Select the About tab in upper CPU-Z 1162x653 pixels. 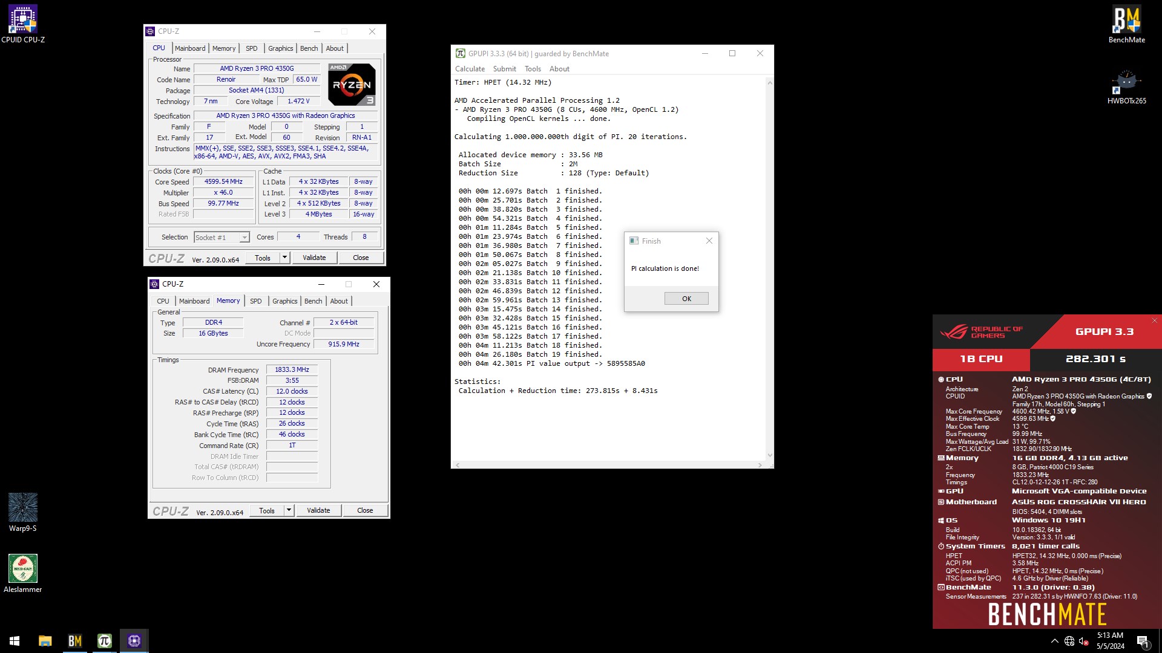coord(335,48)
